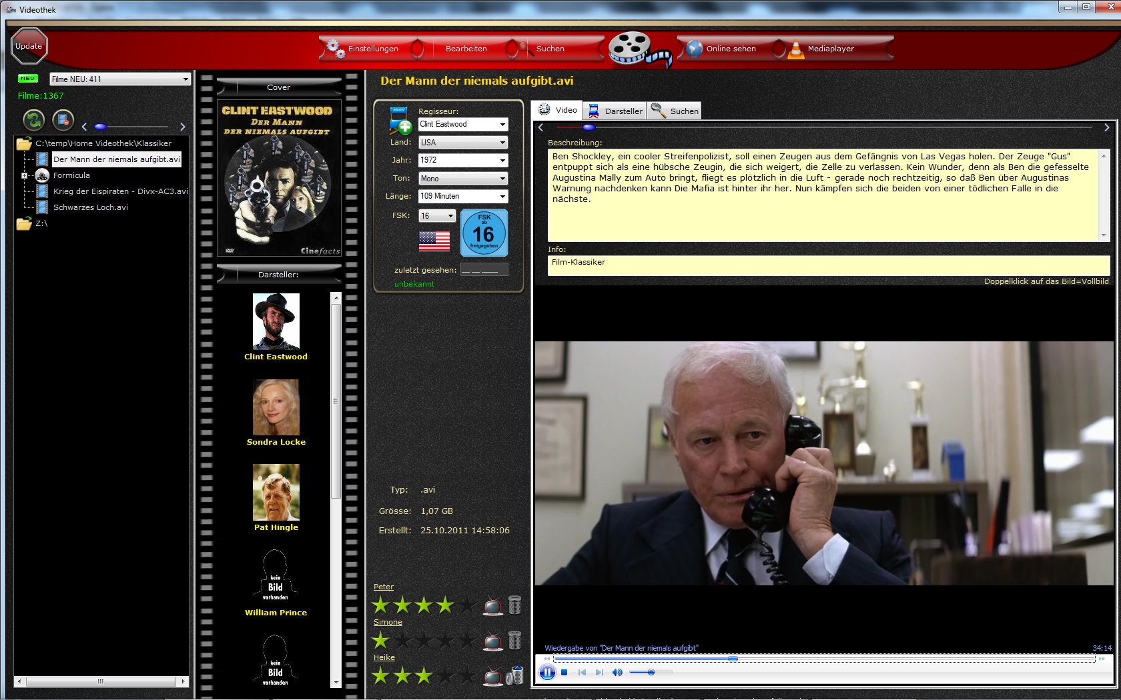The height and width of the screenshot is (700, 1121).
Task: Click the blue slider knob above the file tree
Action: (101, 127)
